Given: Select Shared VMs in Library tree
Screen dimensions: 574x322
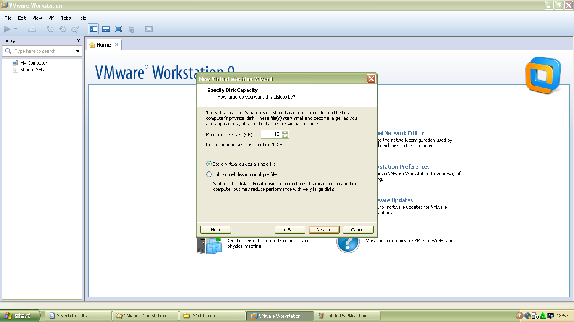Looking at the screenshot, I should pos(32,70).
